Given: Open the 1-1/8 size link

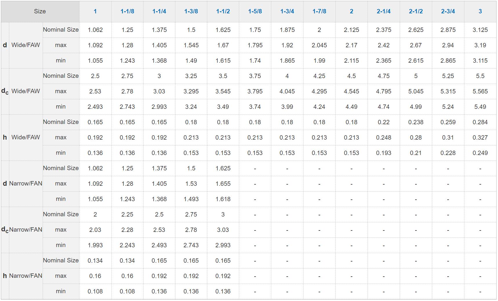Looking at the screenshot, I should (x=127, y=11).
